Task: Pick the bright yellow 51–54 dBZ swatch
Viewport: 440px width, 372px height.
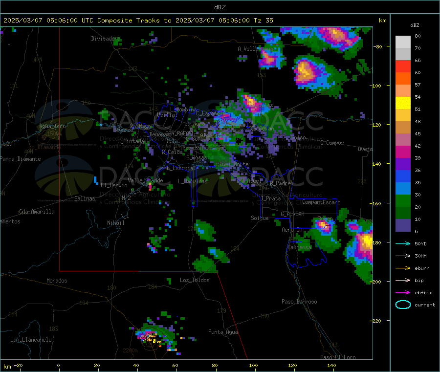Action: [x=403, y=103]
